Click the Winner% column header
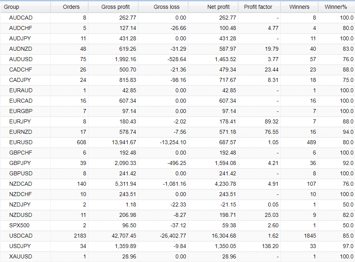Screen dimensions: 355x262 (336, 7)
